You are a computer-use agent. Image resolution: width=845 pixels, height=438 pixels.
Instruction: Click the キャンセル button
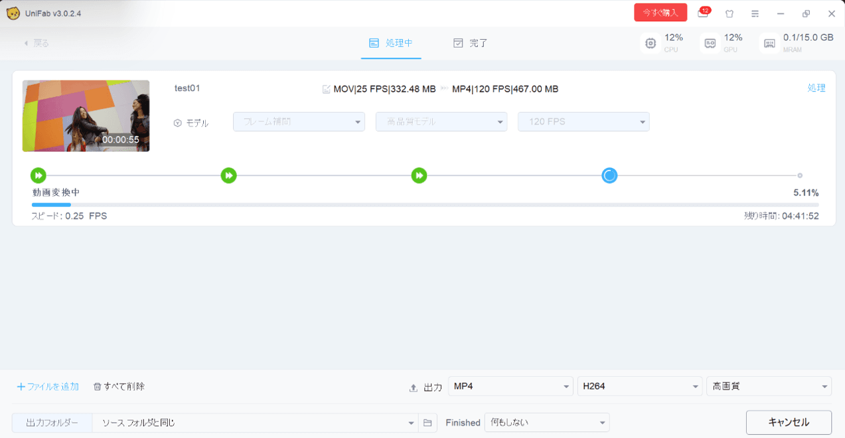coord(789,422)
